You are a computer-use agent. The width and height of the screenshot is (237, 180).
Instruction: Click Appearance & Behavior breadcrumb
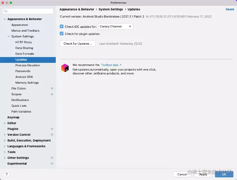(x=77, y=9)
